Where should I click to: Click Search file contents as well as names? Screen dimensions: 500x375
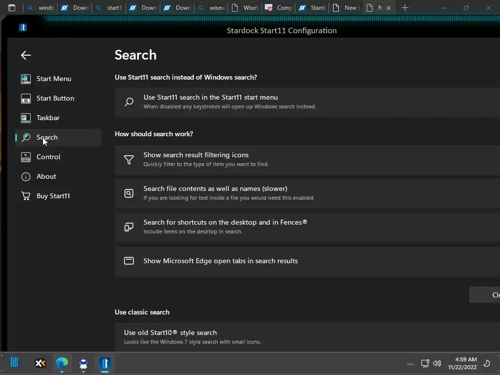tap(308, 193)
